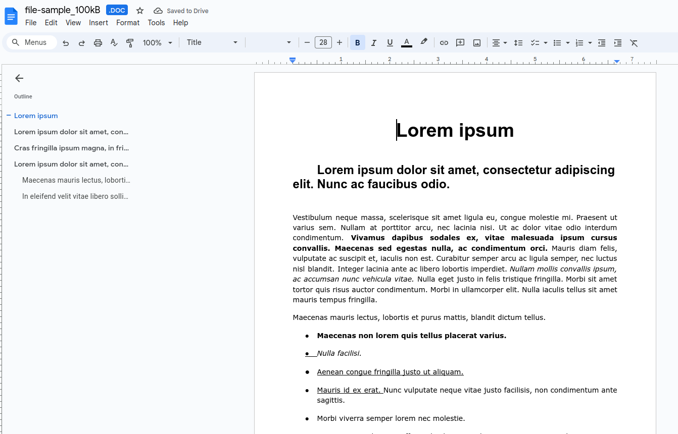Click the underlined text "Mauris id ex erat."
This screenshot has height=434, width=678.
pyautogui.click(x=349, y=390)
